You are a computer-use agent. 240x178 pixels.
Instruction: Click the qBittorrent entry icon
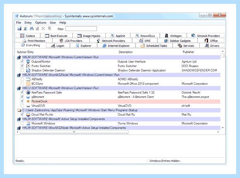[28, 97]
